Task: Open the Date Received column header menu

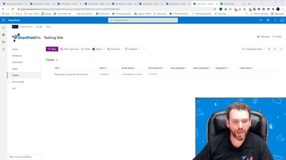Action: click(156, 68)
